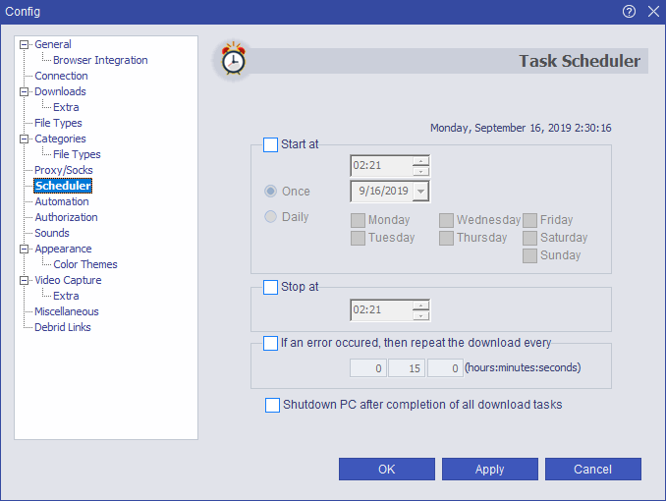Open Appearance settings page
The image size is (666, 501).
click(x=63, y=249)
